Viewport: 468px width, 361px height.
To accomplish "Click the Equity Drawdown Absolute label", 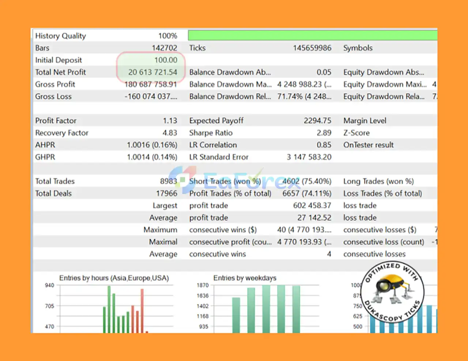I will [384, 72].
